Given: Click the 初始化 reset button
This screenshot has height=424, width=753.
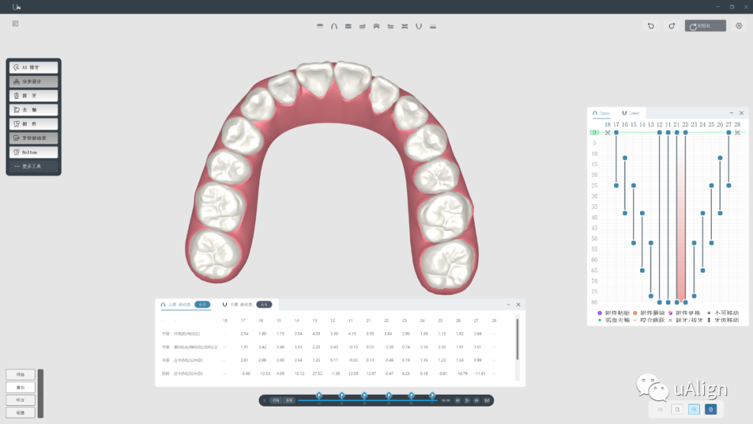Looking at the screenshot, I should point(705,26).
